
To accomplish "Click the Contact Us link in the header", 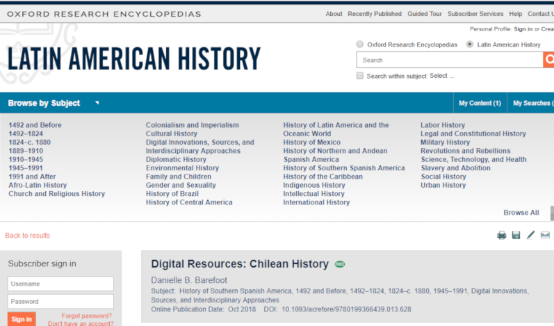I will (541, 14).
